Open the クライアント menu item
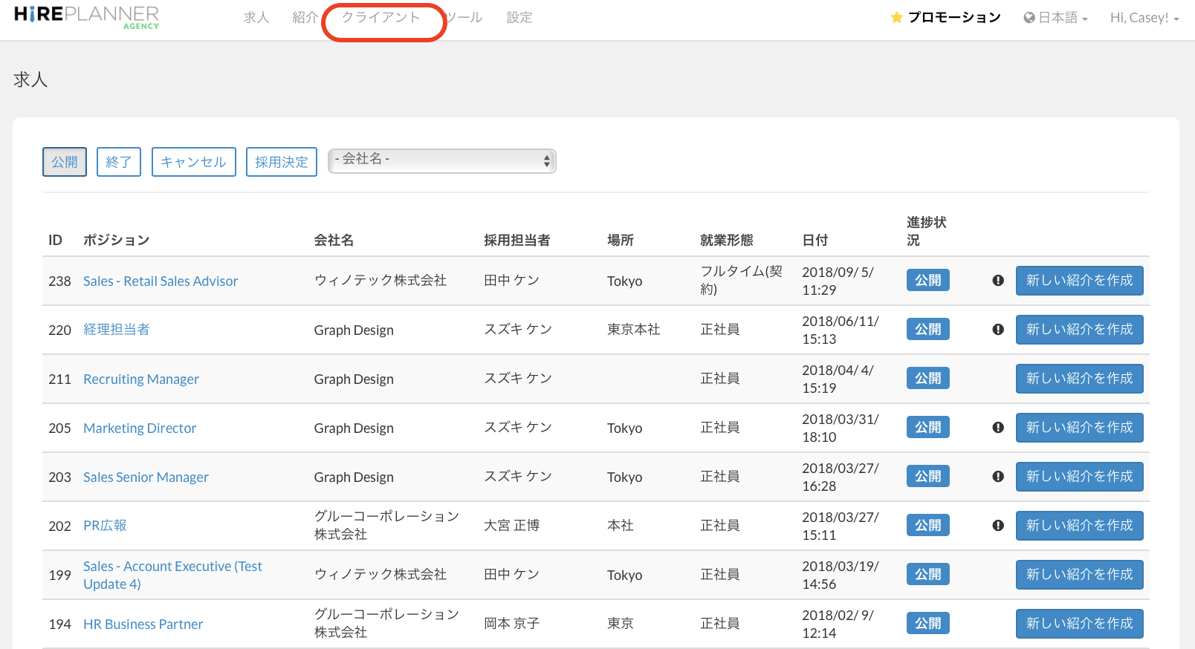This screenshot has width=1195, height=649. [x=381, y=18]
